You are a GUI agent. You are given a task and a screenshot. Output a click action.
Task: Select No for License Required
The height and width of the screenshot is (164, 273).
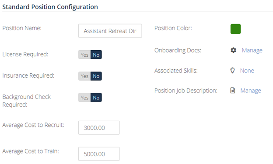point(96,55)
